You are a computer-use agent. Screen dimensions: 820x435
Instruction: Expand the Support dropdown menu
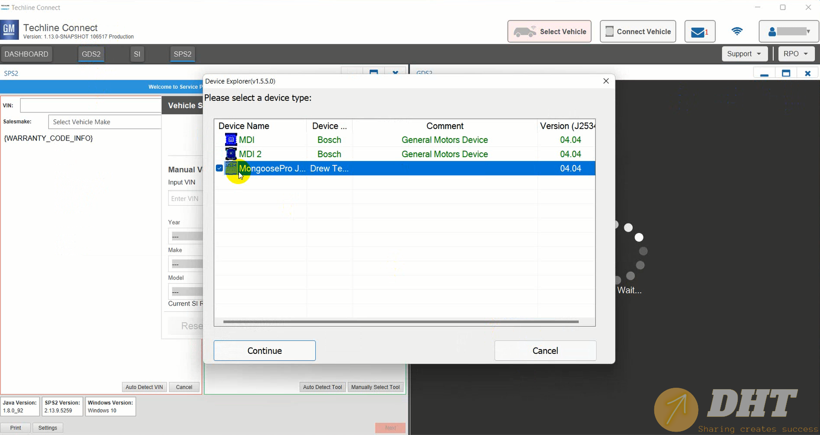(x=744, y=54)
